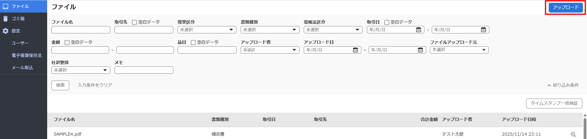Image resolution: width=587 pixels, height=139 pixels.
Task: Open calendar picker for 取引日 start date
Action: point(418,30)
